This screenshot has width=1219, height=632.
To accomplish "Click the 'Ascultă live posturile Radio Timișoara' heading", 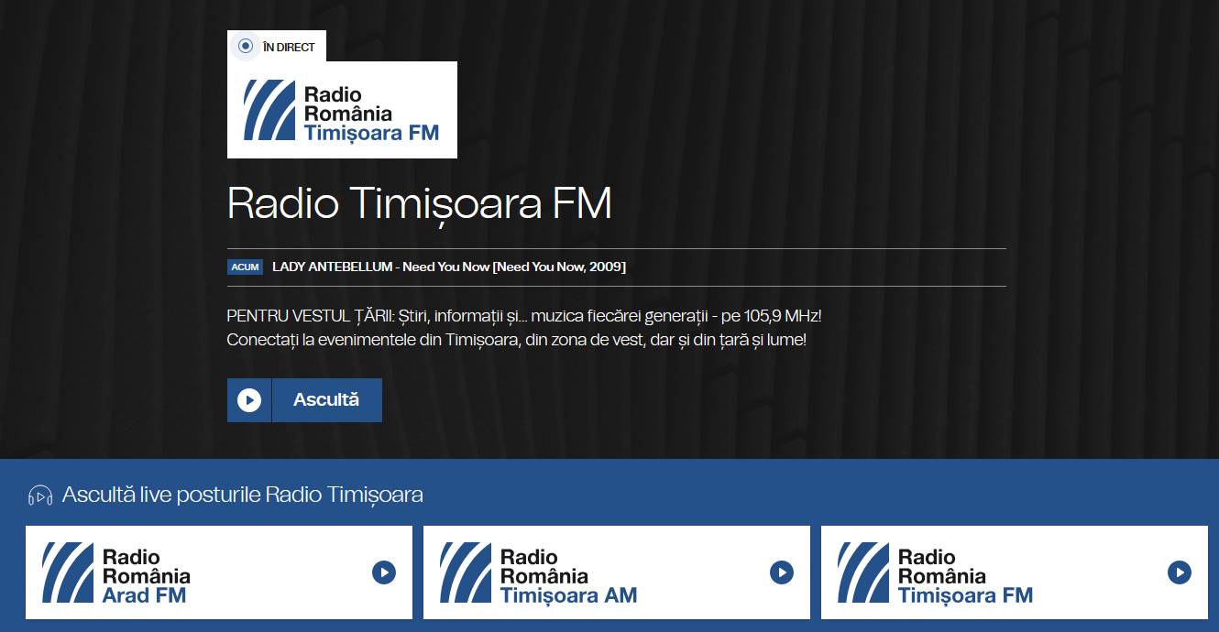I will point(242,496).
